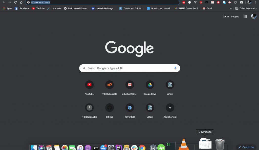Open Finder from the Dock

tap(34, 147)
